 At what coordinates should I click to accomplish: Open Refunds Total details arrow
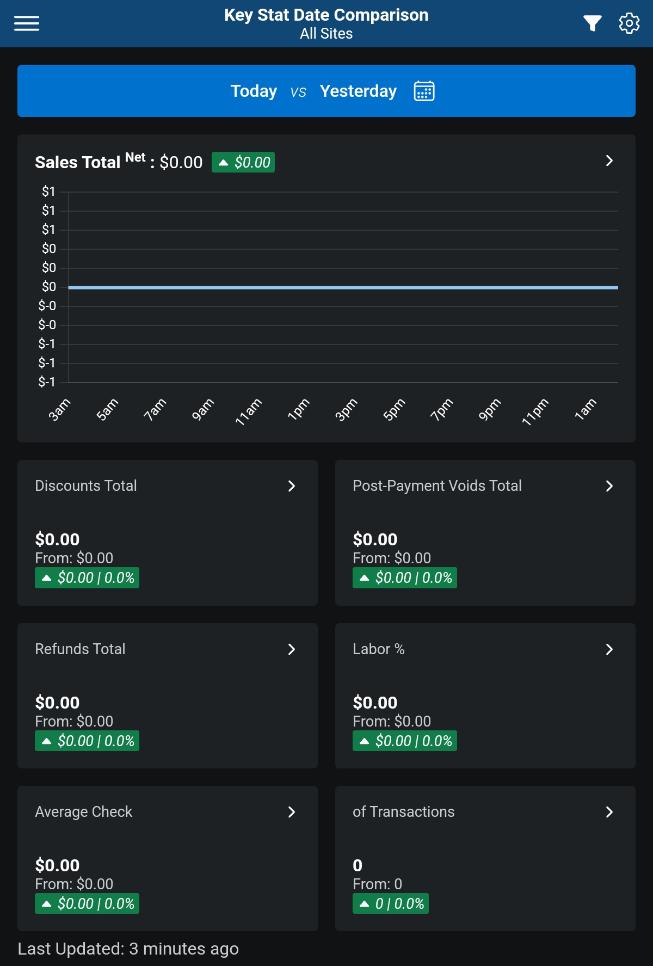click(292, 649)
